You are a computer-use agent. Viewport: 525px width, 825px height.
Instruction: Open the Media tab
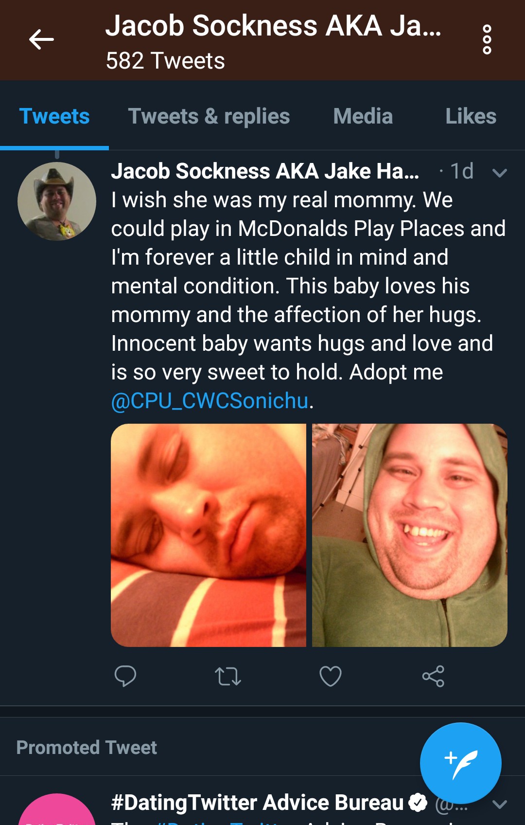pos(363,117)
